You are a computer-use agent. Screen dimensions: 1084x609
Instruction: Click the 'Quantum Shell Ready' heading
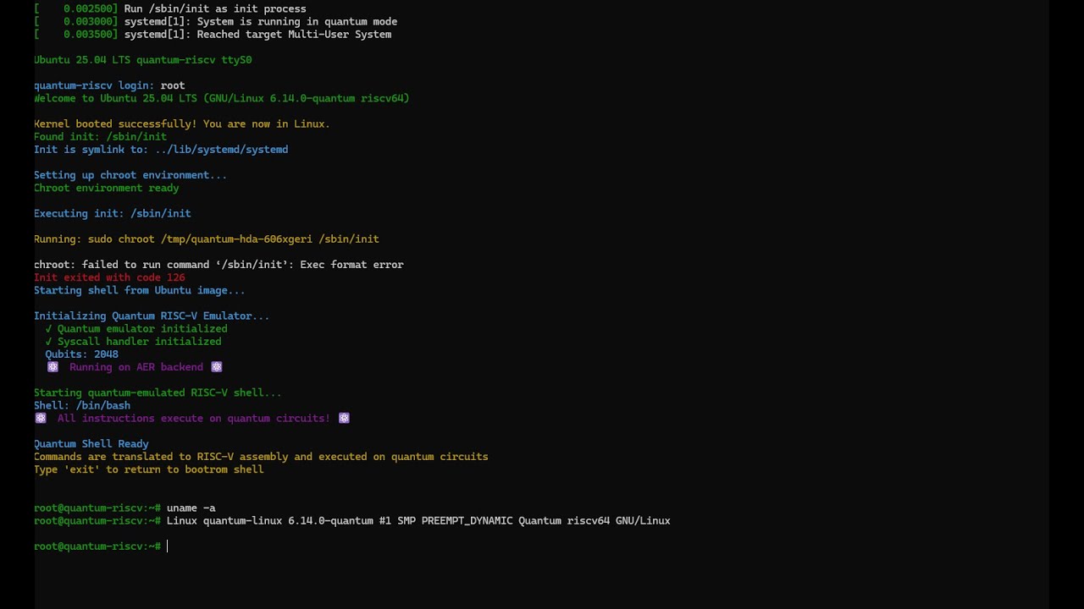tap(91, 443)
